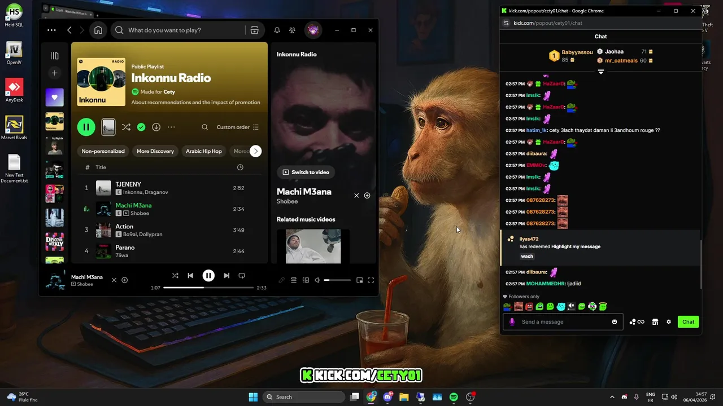The image size is (723, 406).
Task: Click Switch to video button
Action: (306, 172)
